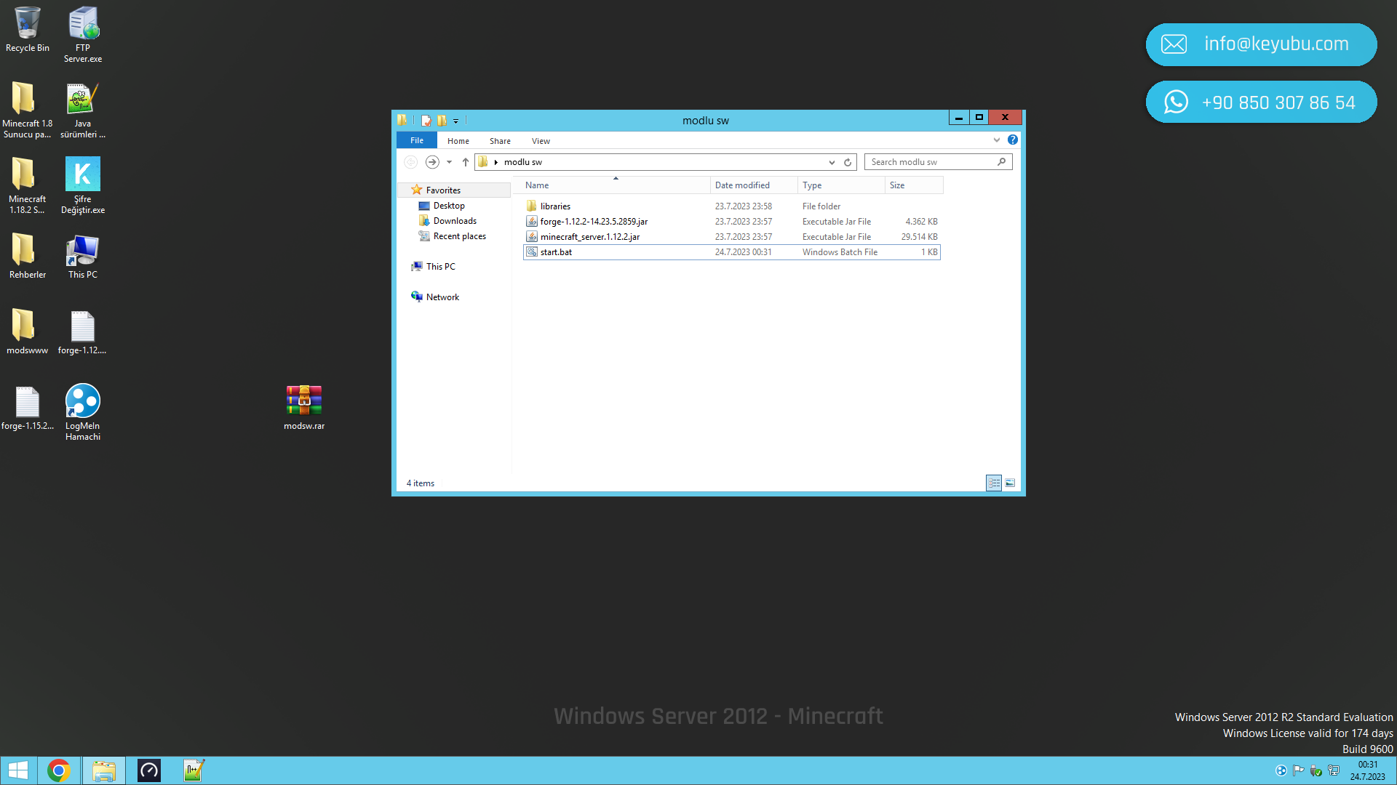Switch to details view layout
The width and height of the screenshot is (1397, 785).
click(x=994, y=483)
